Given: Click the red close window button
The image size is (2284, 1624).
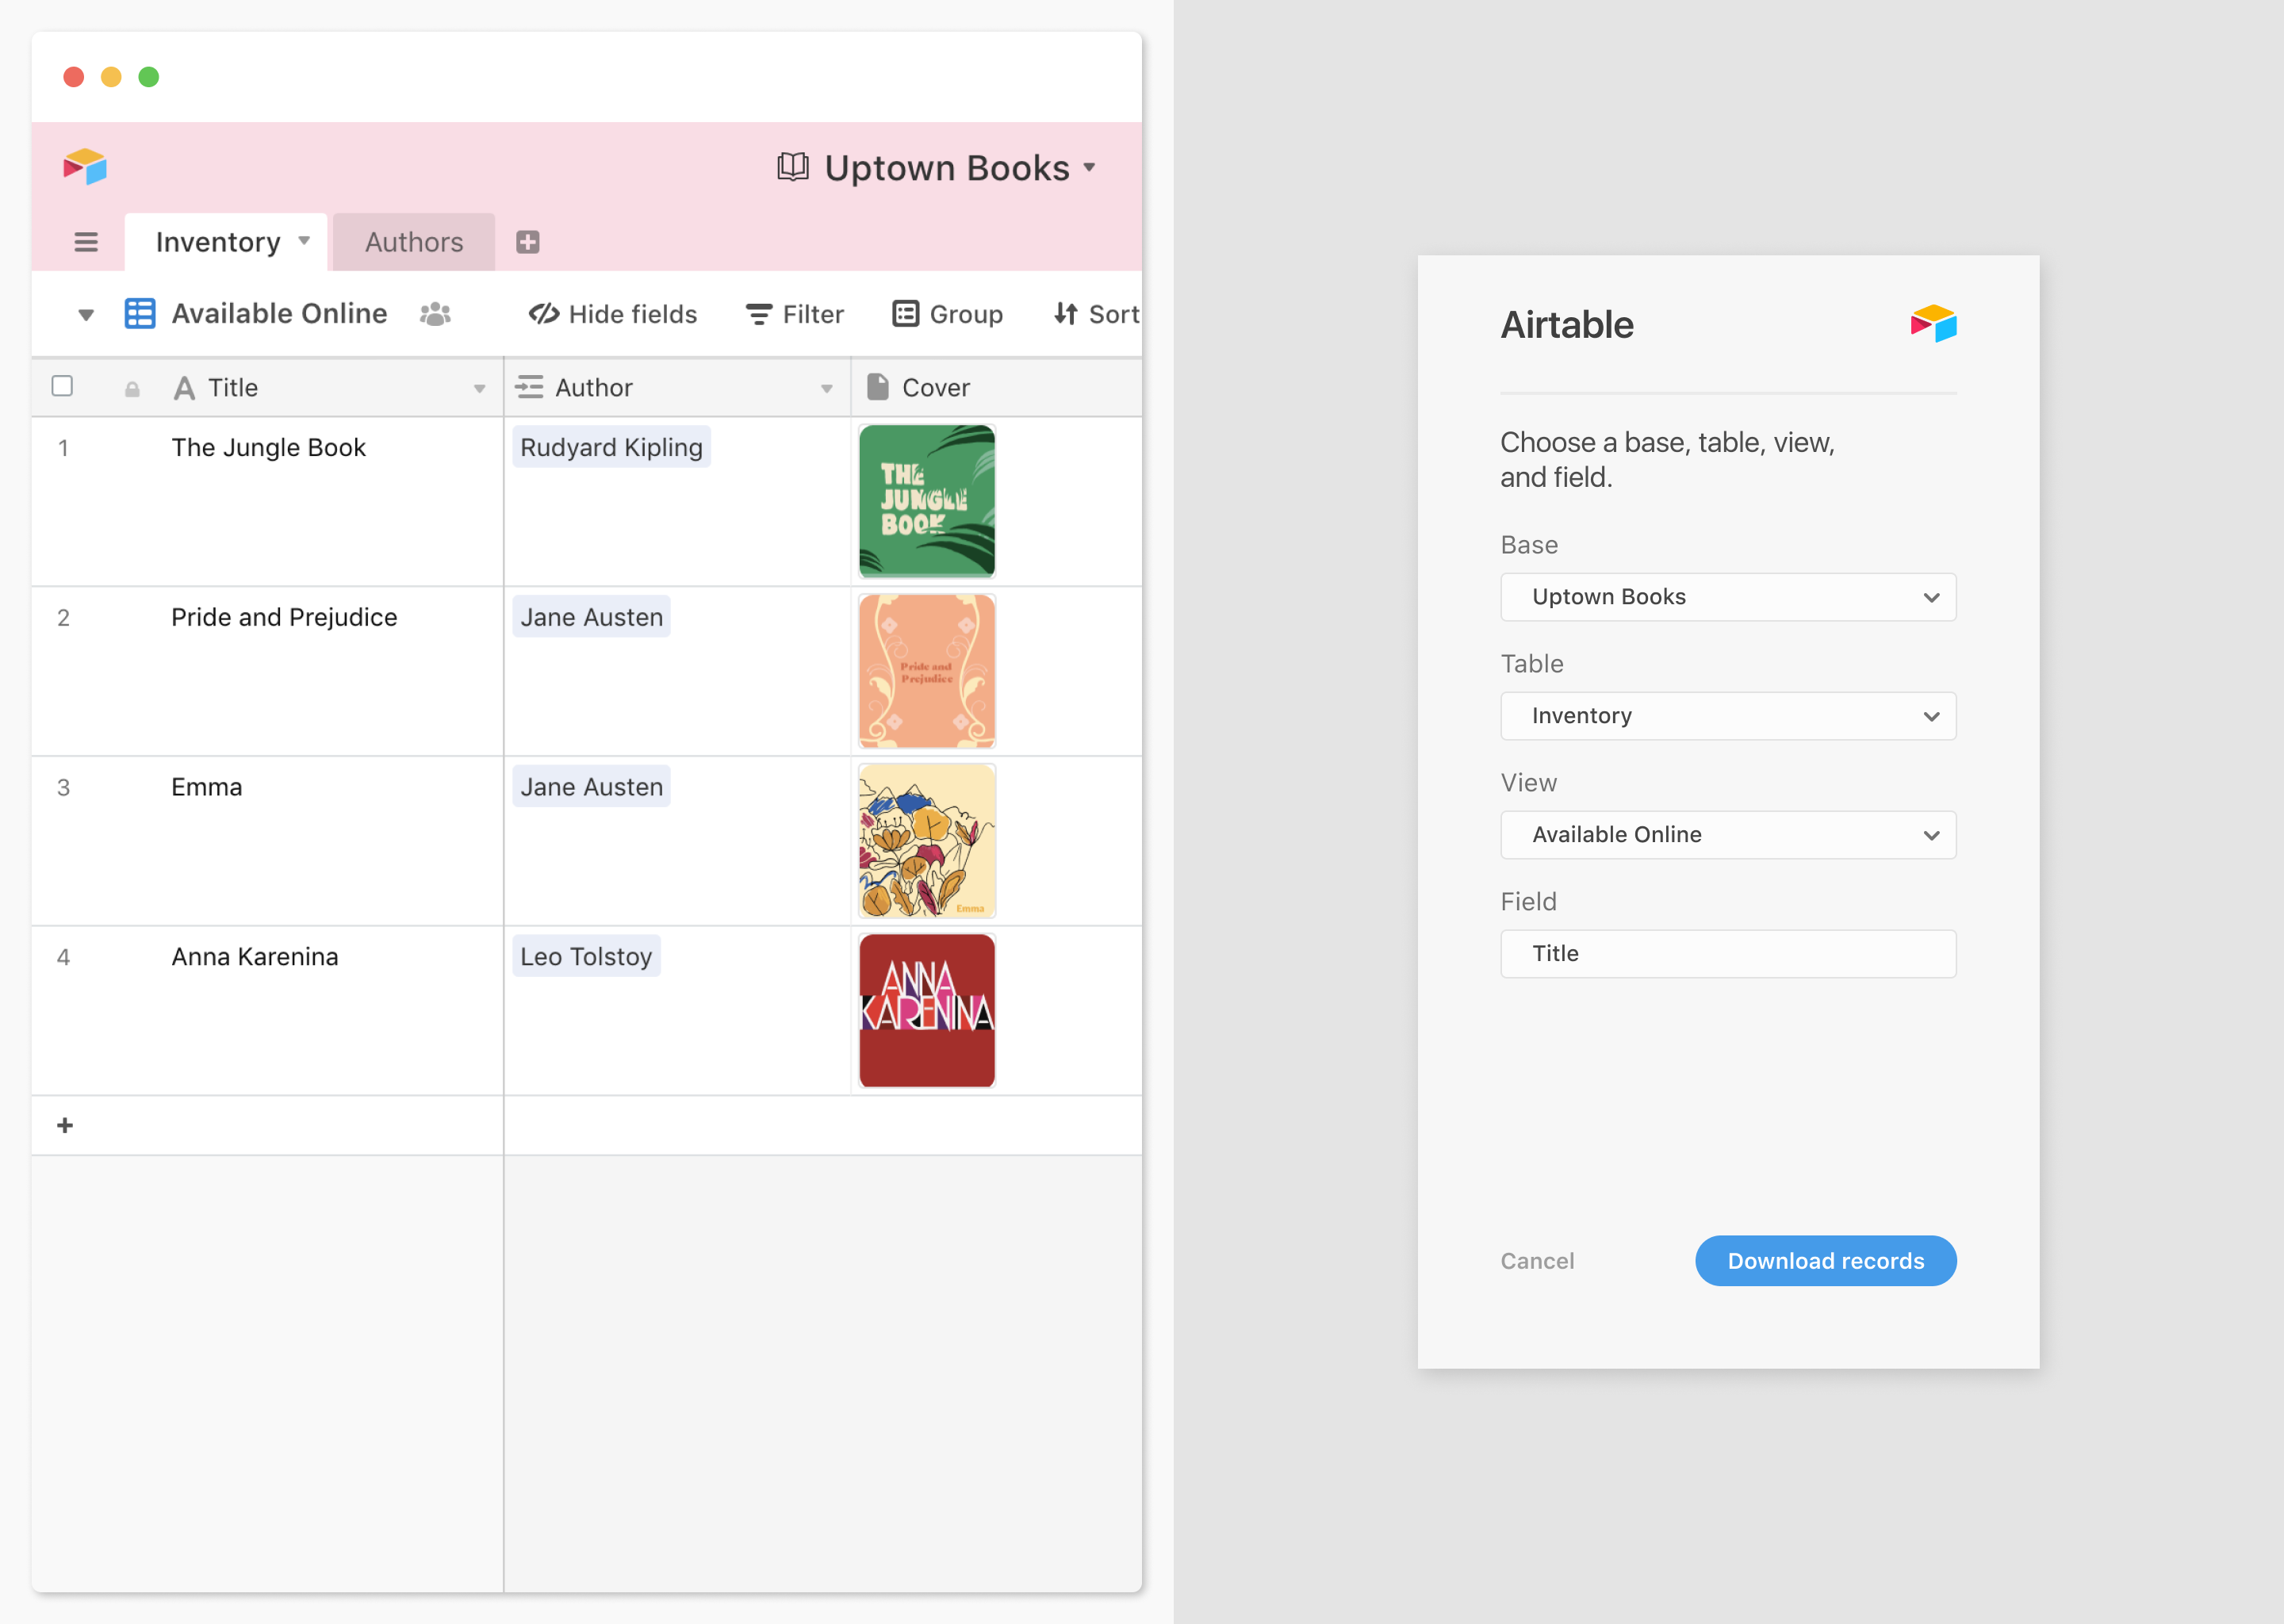Looking at the screenshot, I should (x=73, y=77).
